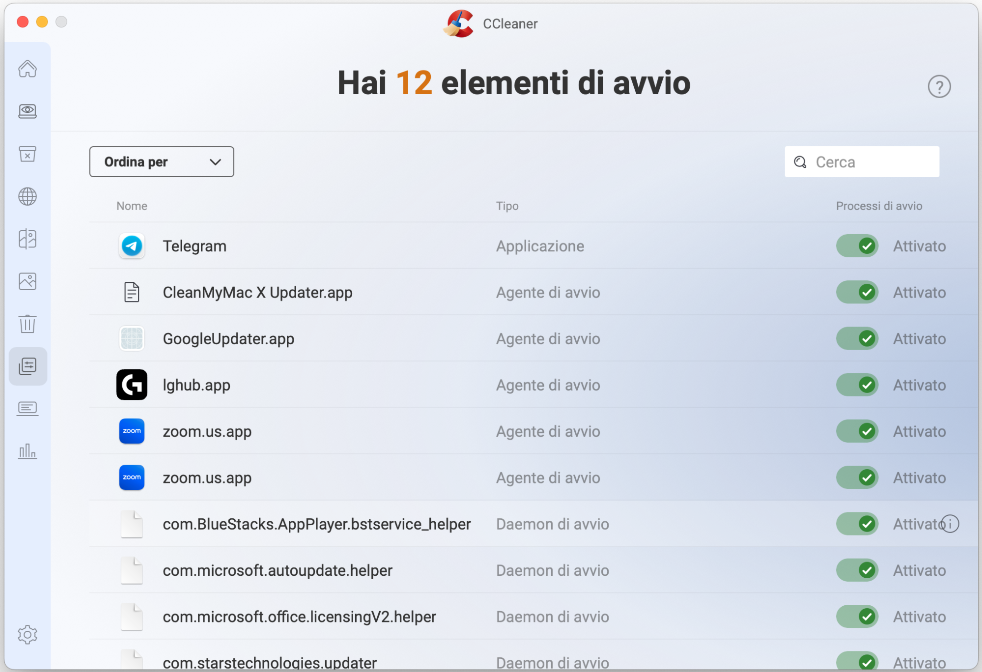Click Attivato label in Telegram row
The height and width of the screenshot is (672, 982).
tap(919, 246)
